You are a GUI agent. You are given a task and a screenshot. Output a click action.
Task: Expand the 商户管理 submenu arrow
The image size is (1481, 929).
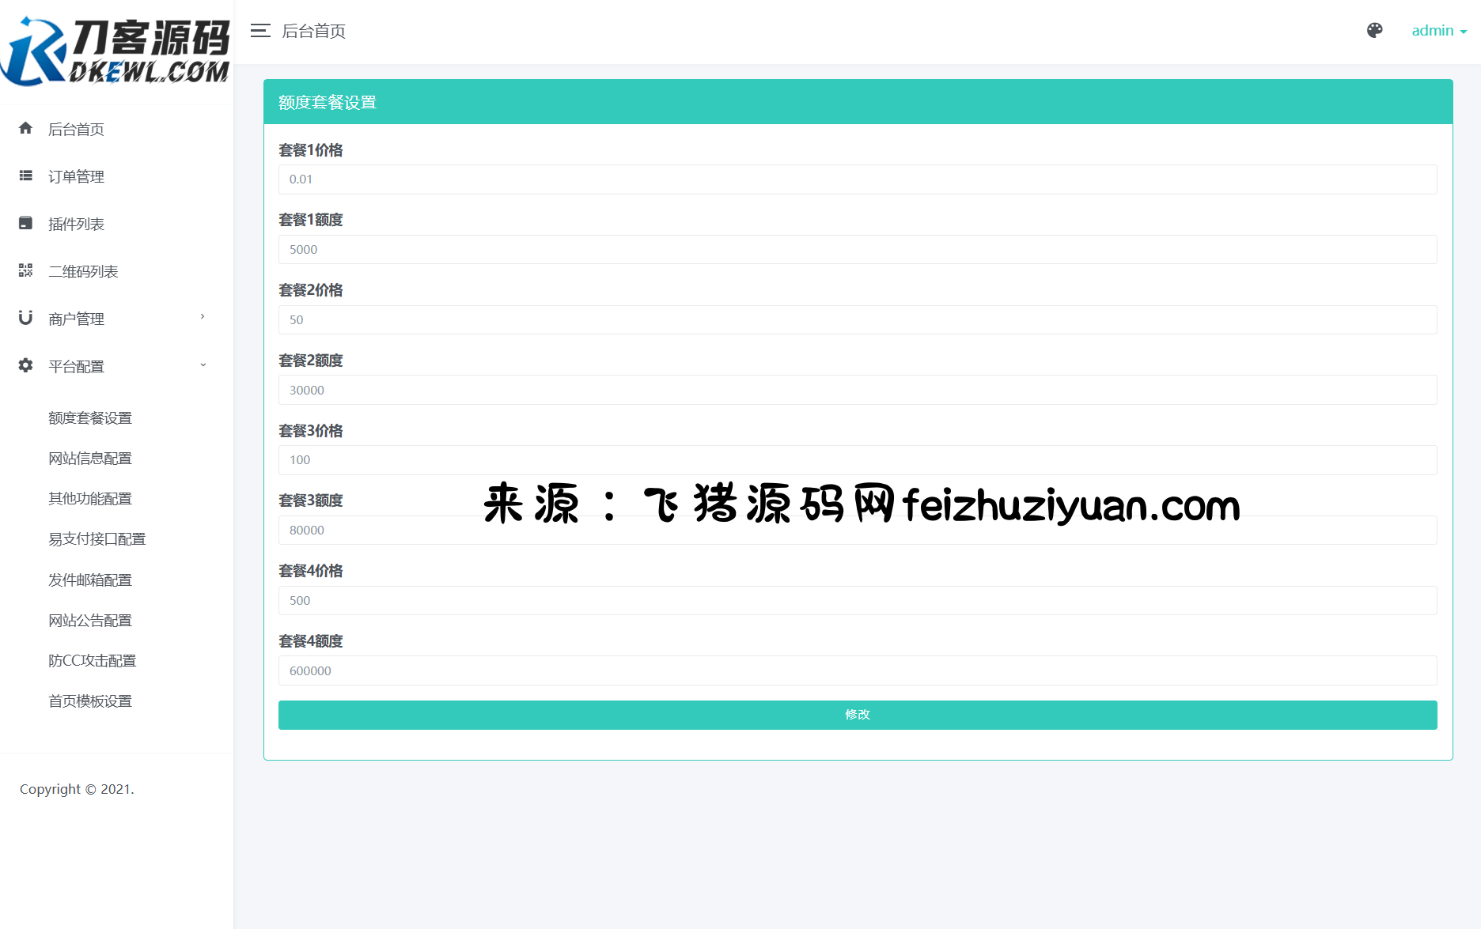(203, 317)
